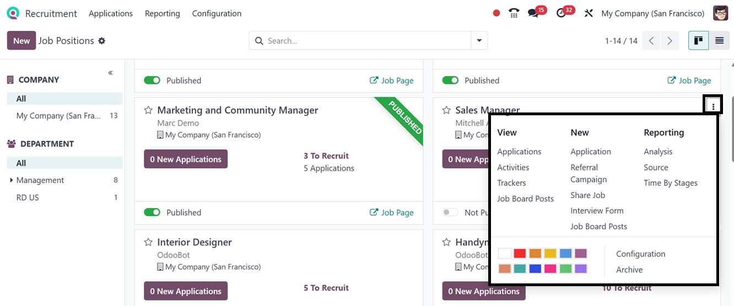Click 0 New Applications on Handyman card

(484, 291)
